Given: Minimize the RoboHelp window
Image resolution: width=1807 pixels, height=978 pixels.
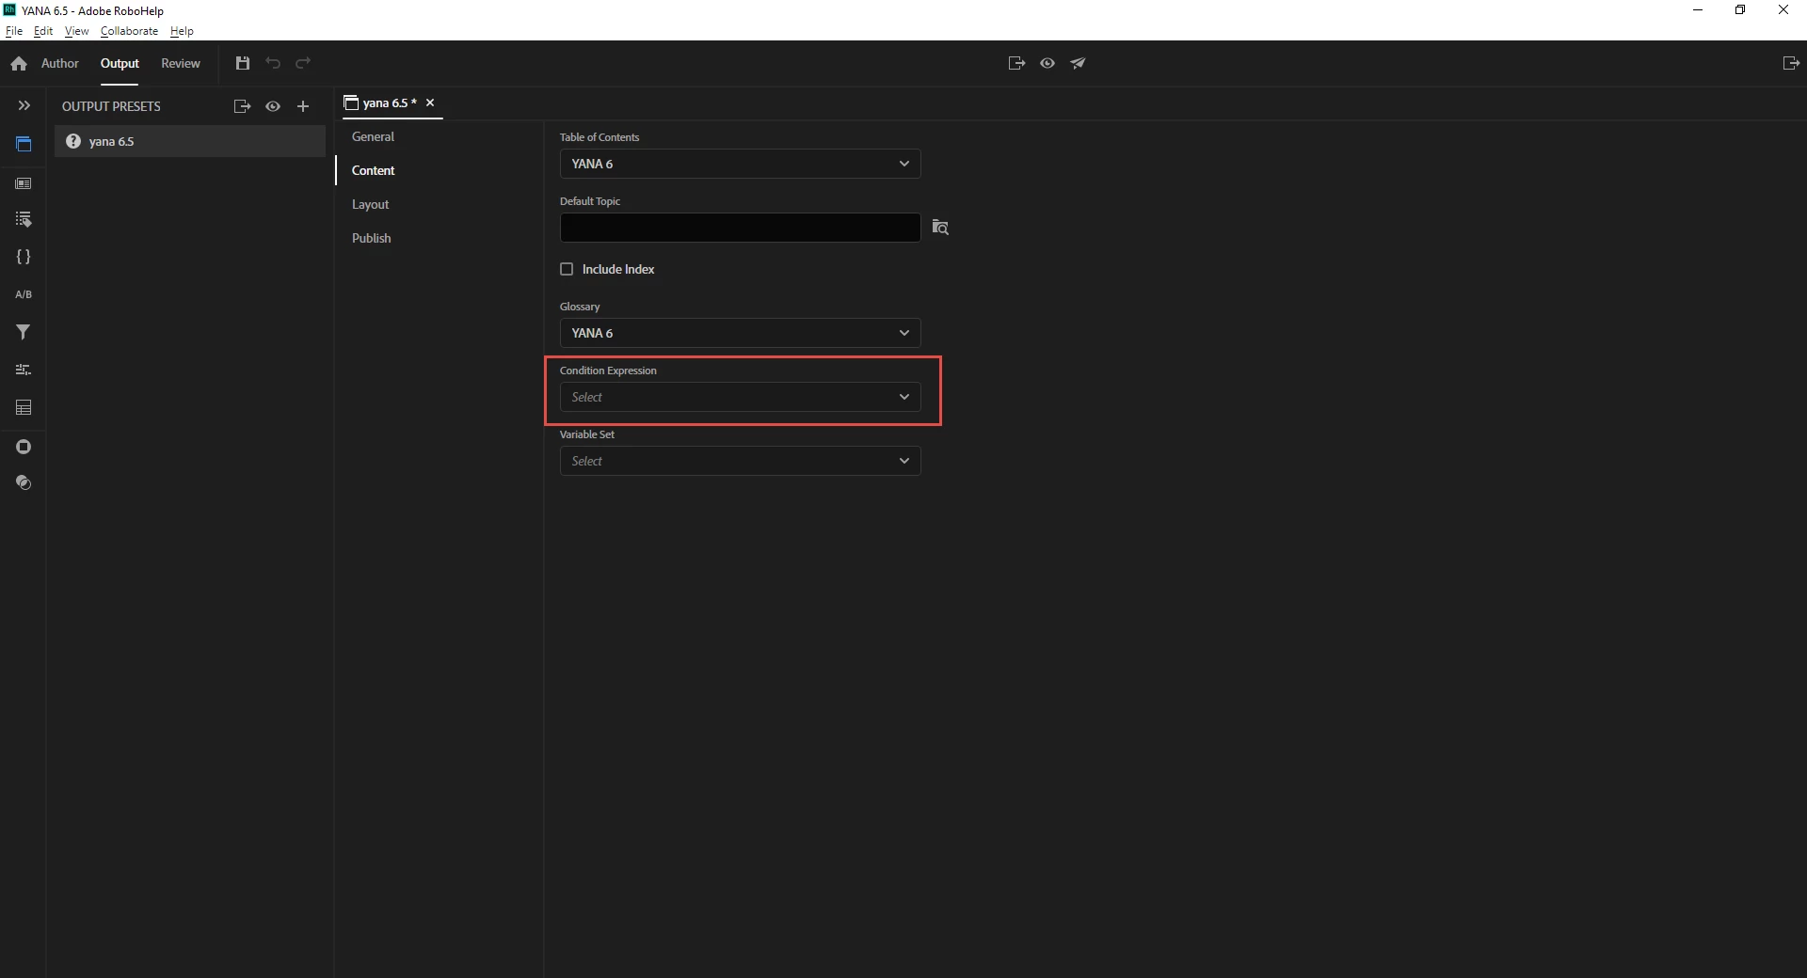Looking at the screenshot, I should point(1698,10).
